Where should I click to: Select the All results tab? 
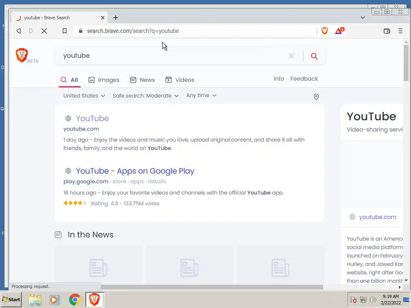69,80
